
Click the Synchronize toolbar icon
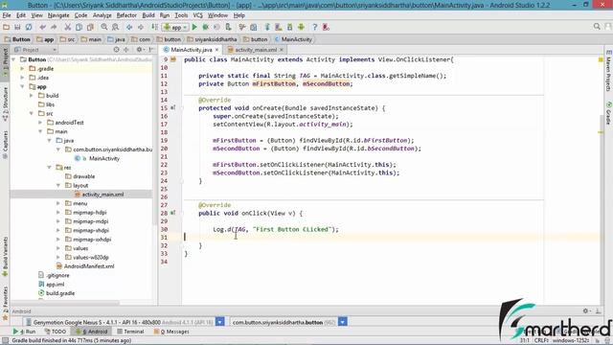click(29, 27)
